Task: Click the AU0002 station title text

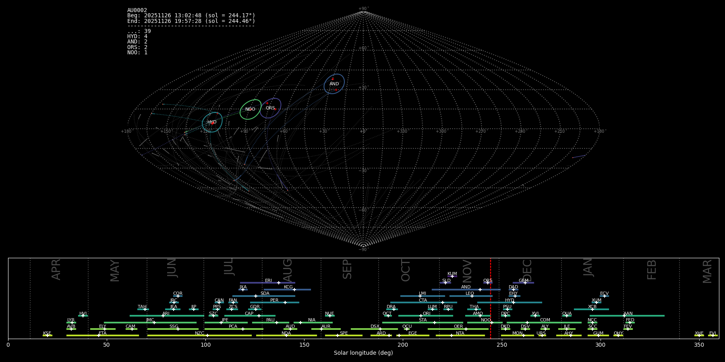Action: tap(137, 10)
